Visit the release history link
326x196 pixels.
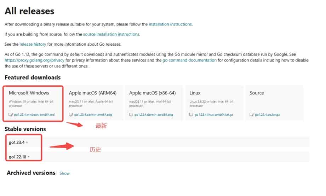(x=33, y=44)
